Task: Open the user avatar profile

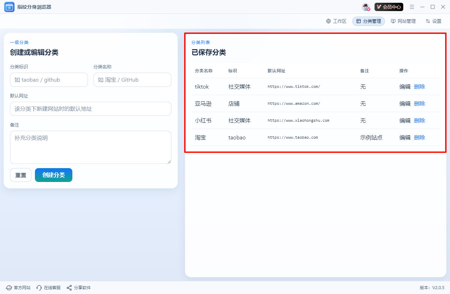Action: [x=366, y=7]
